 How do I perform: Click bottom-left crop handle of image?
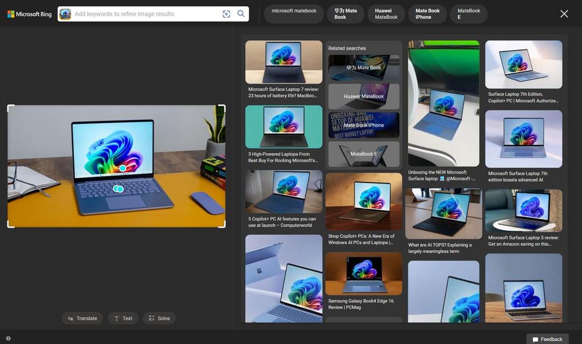[11, 224]
